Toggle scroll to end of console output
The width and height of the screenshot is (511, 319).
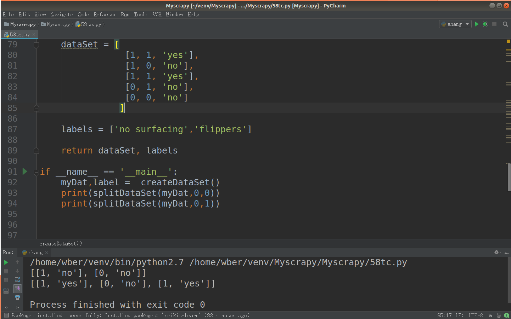17,289
